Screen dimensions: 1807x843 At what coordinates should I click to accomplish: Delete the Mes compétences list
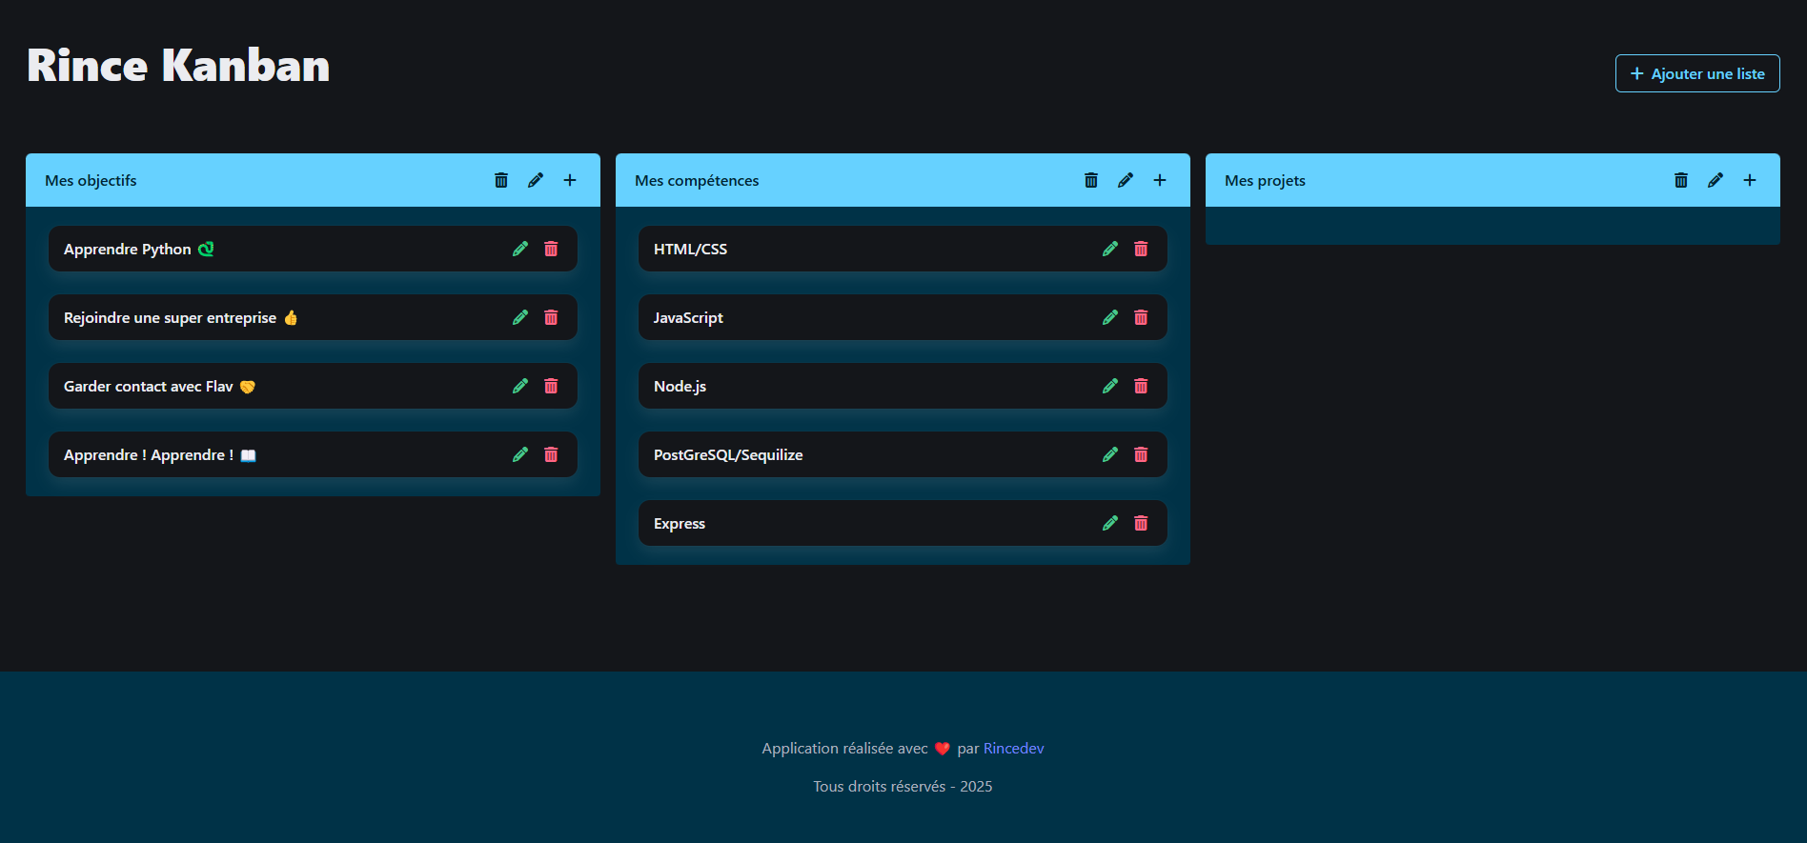point(1091,180)
